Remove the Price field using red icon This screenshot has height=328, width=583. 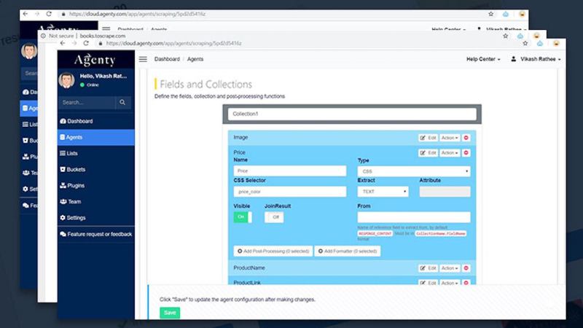(466, 153)
